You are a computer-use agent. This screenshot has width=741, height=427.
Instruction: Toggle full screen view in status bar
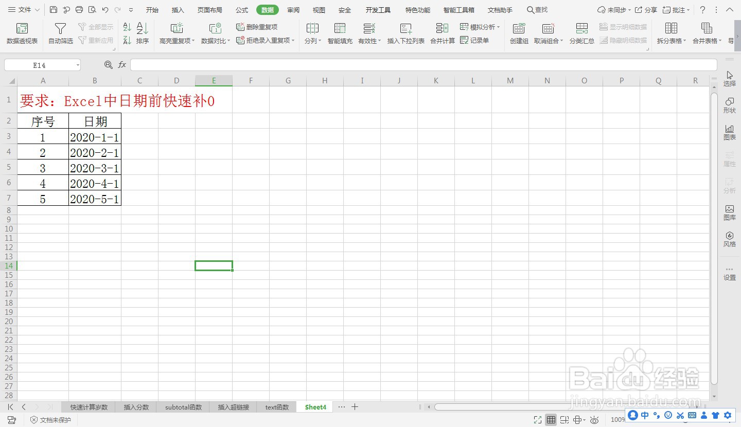(x=538, y=420)
